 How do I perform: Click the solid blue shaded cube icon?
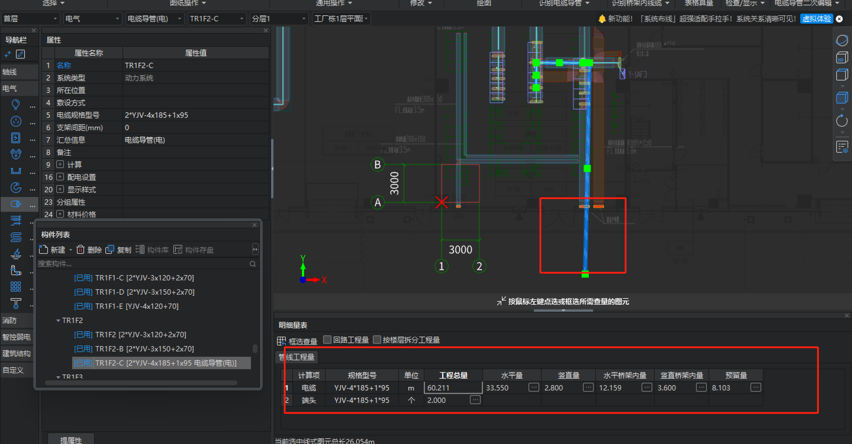click(842, 98)
